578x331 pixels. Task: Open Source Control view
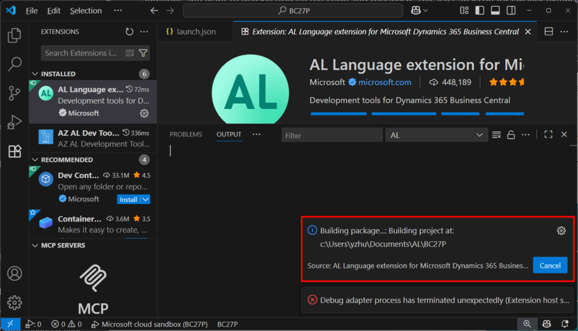[x=14, y=93]
